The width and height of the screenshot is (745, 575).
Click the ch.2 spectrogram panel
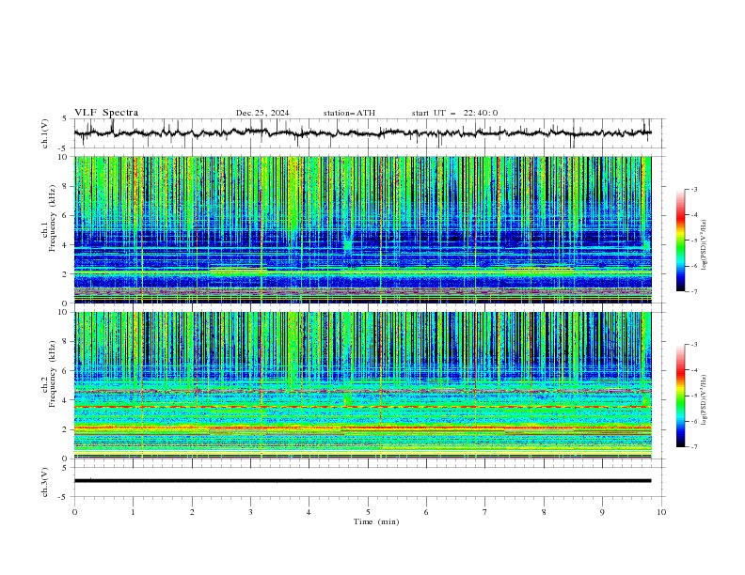click(x=362, y=385)
